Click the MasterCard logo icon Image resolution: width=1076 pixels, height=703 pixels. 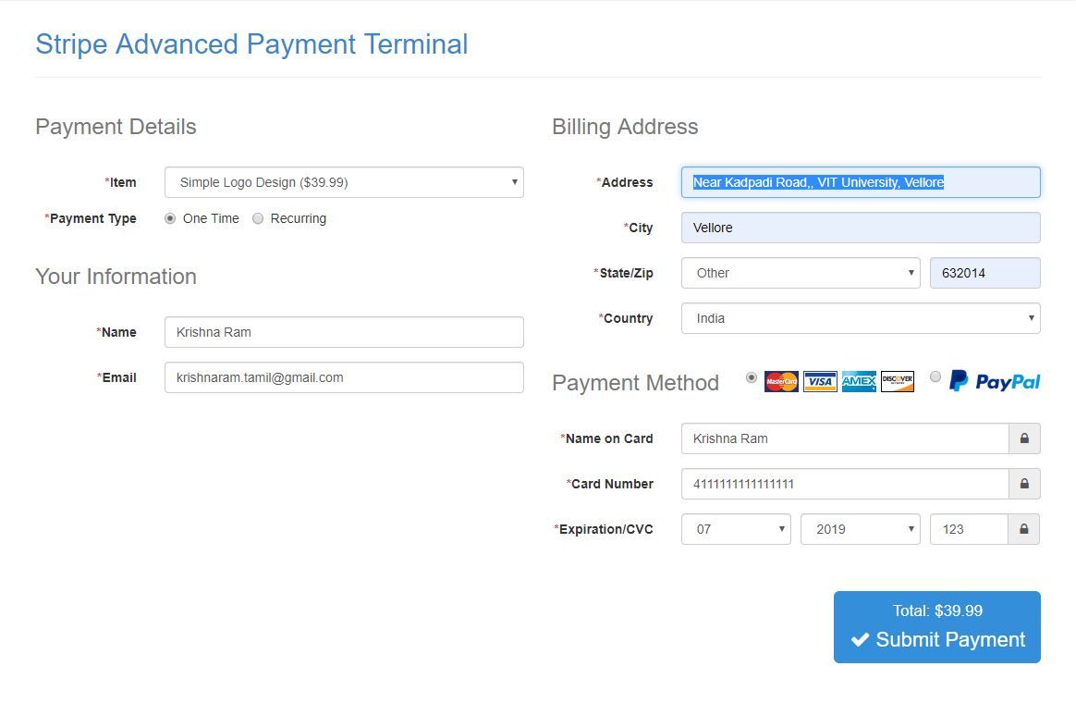coord(781,381)
